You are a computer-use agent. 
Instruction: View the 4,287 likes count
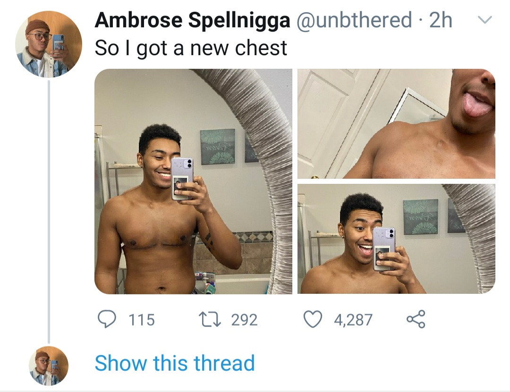[353, 320]
